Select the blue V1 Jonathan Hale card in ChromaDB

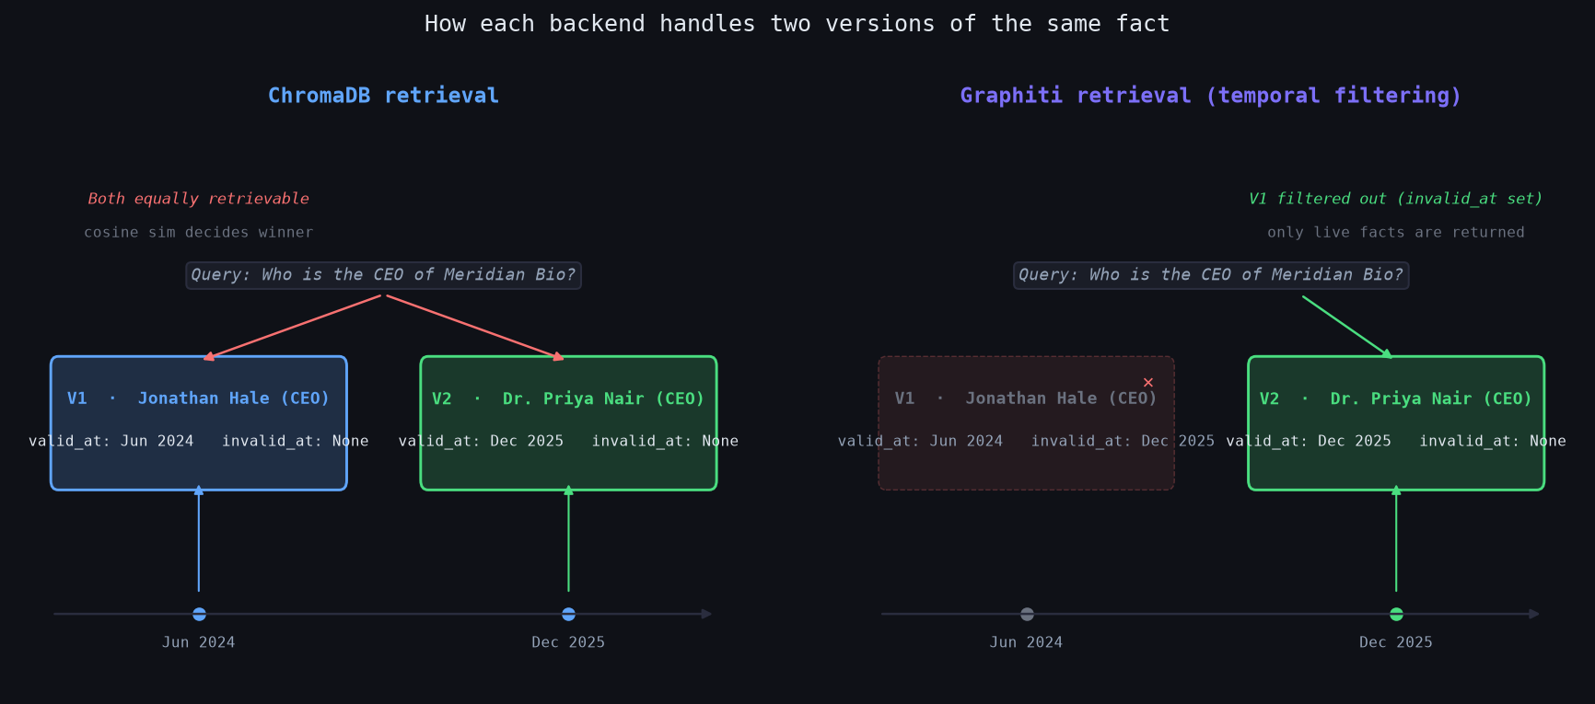[199, 423]
